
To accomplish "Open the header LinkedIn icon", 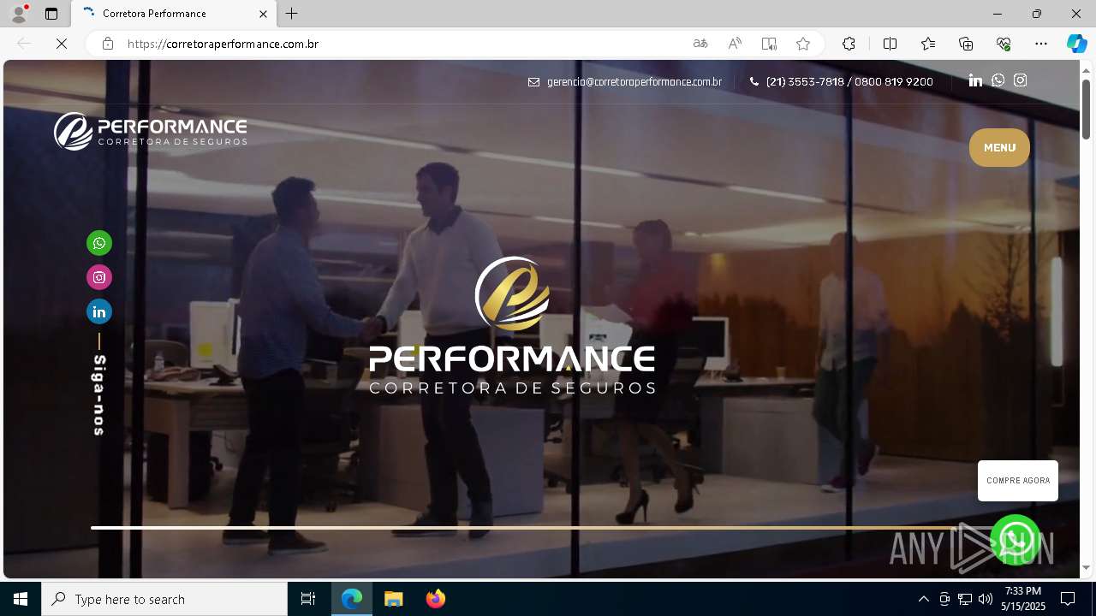I will [975, 80].
